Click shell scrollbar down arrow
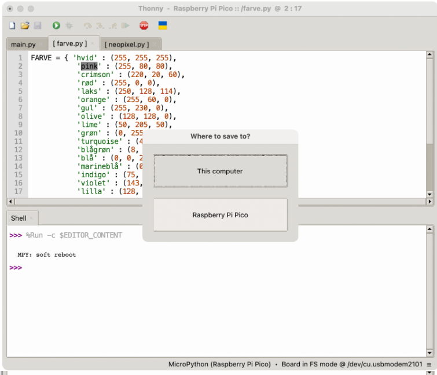The image size is (437, 375). pyautogui.click(x=429, y=353)
